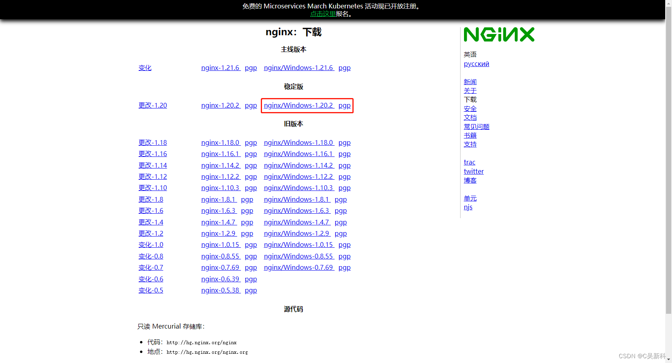The image size is (672, 363).
Task: Open nginx/Windows-1.18.0 download
Action: point(299,142)
